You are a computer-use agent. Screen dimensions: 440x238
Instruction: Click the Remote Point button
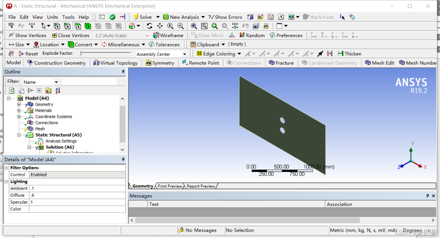click(x=200, y=63)
